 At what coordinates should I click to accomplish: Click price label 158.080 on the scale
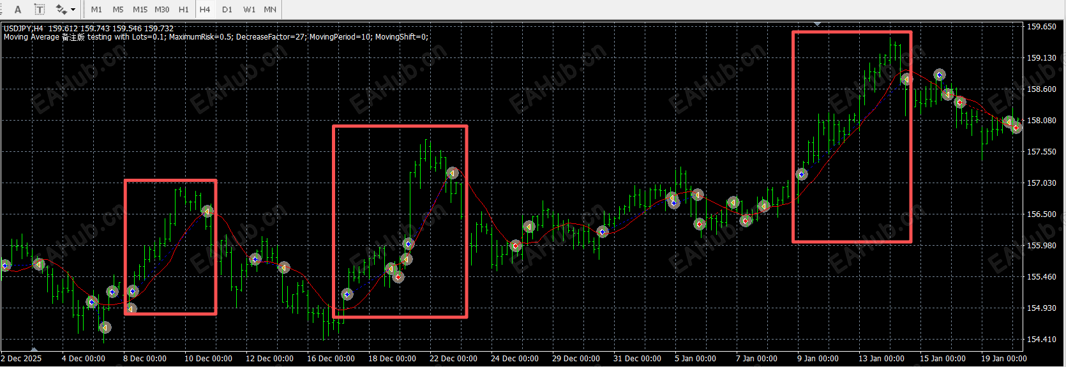(x=1041, y=120)
